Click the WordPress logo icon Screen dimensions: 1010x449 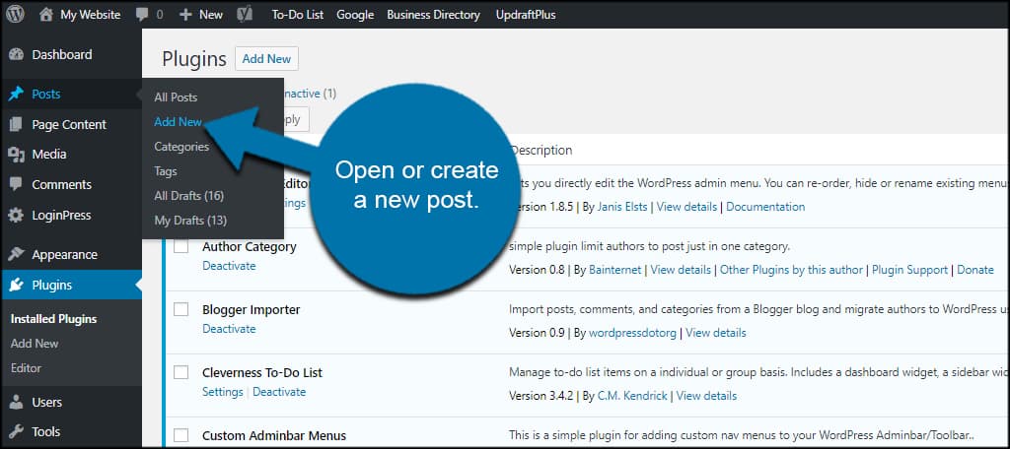point(16,14)
